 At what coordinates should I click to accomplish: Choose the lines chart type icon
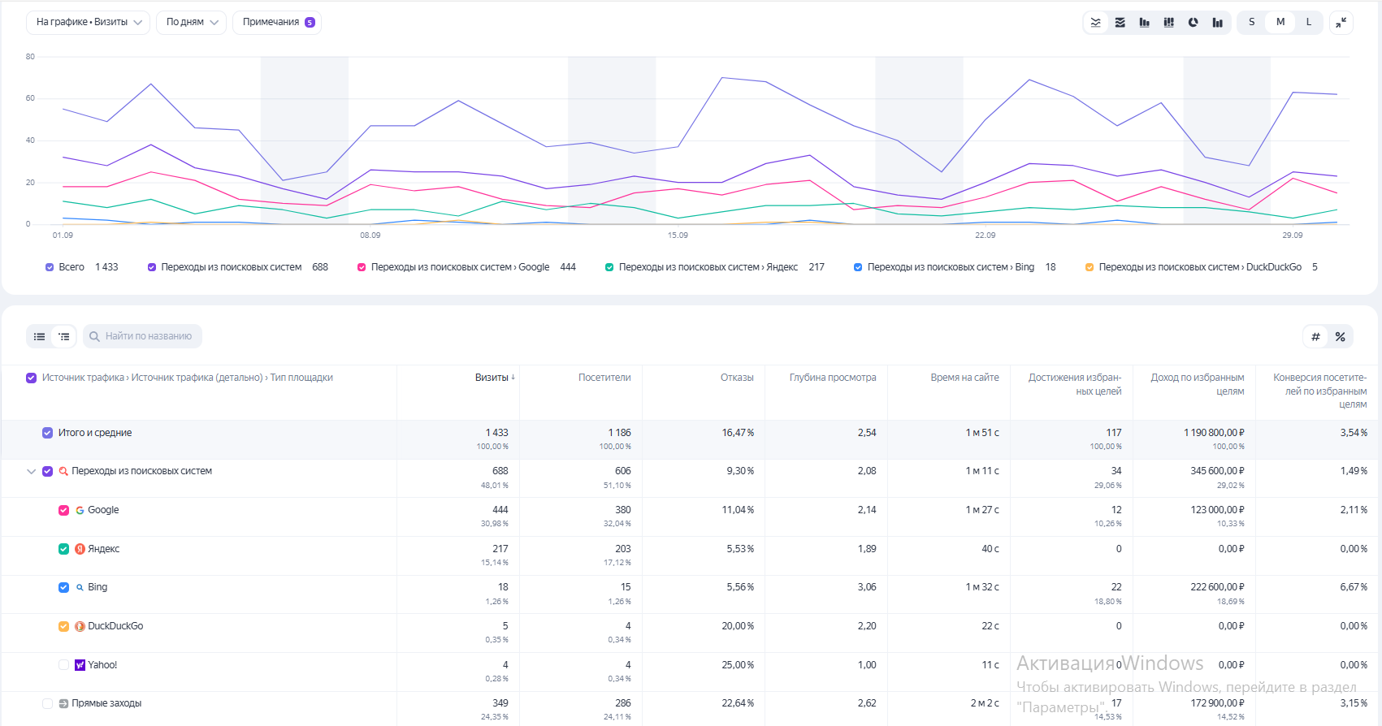pos(1095,23)
